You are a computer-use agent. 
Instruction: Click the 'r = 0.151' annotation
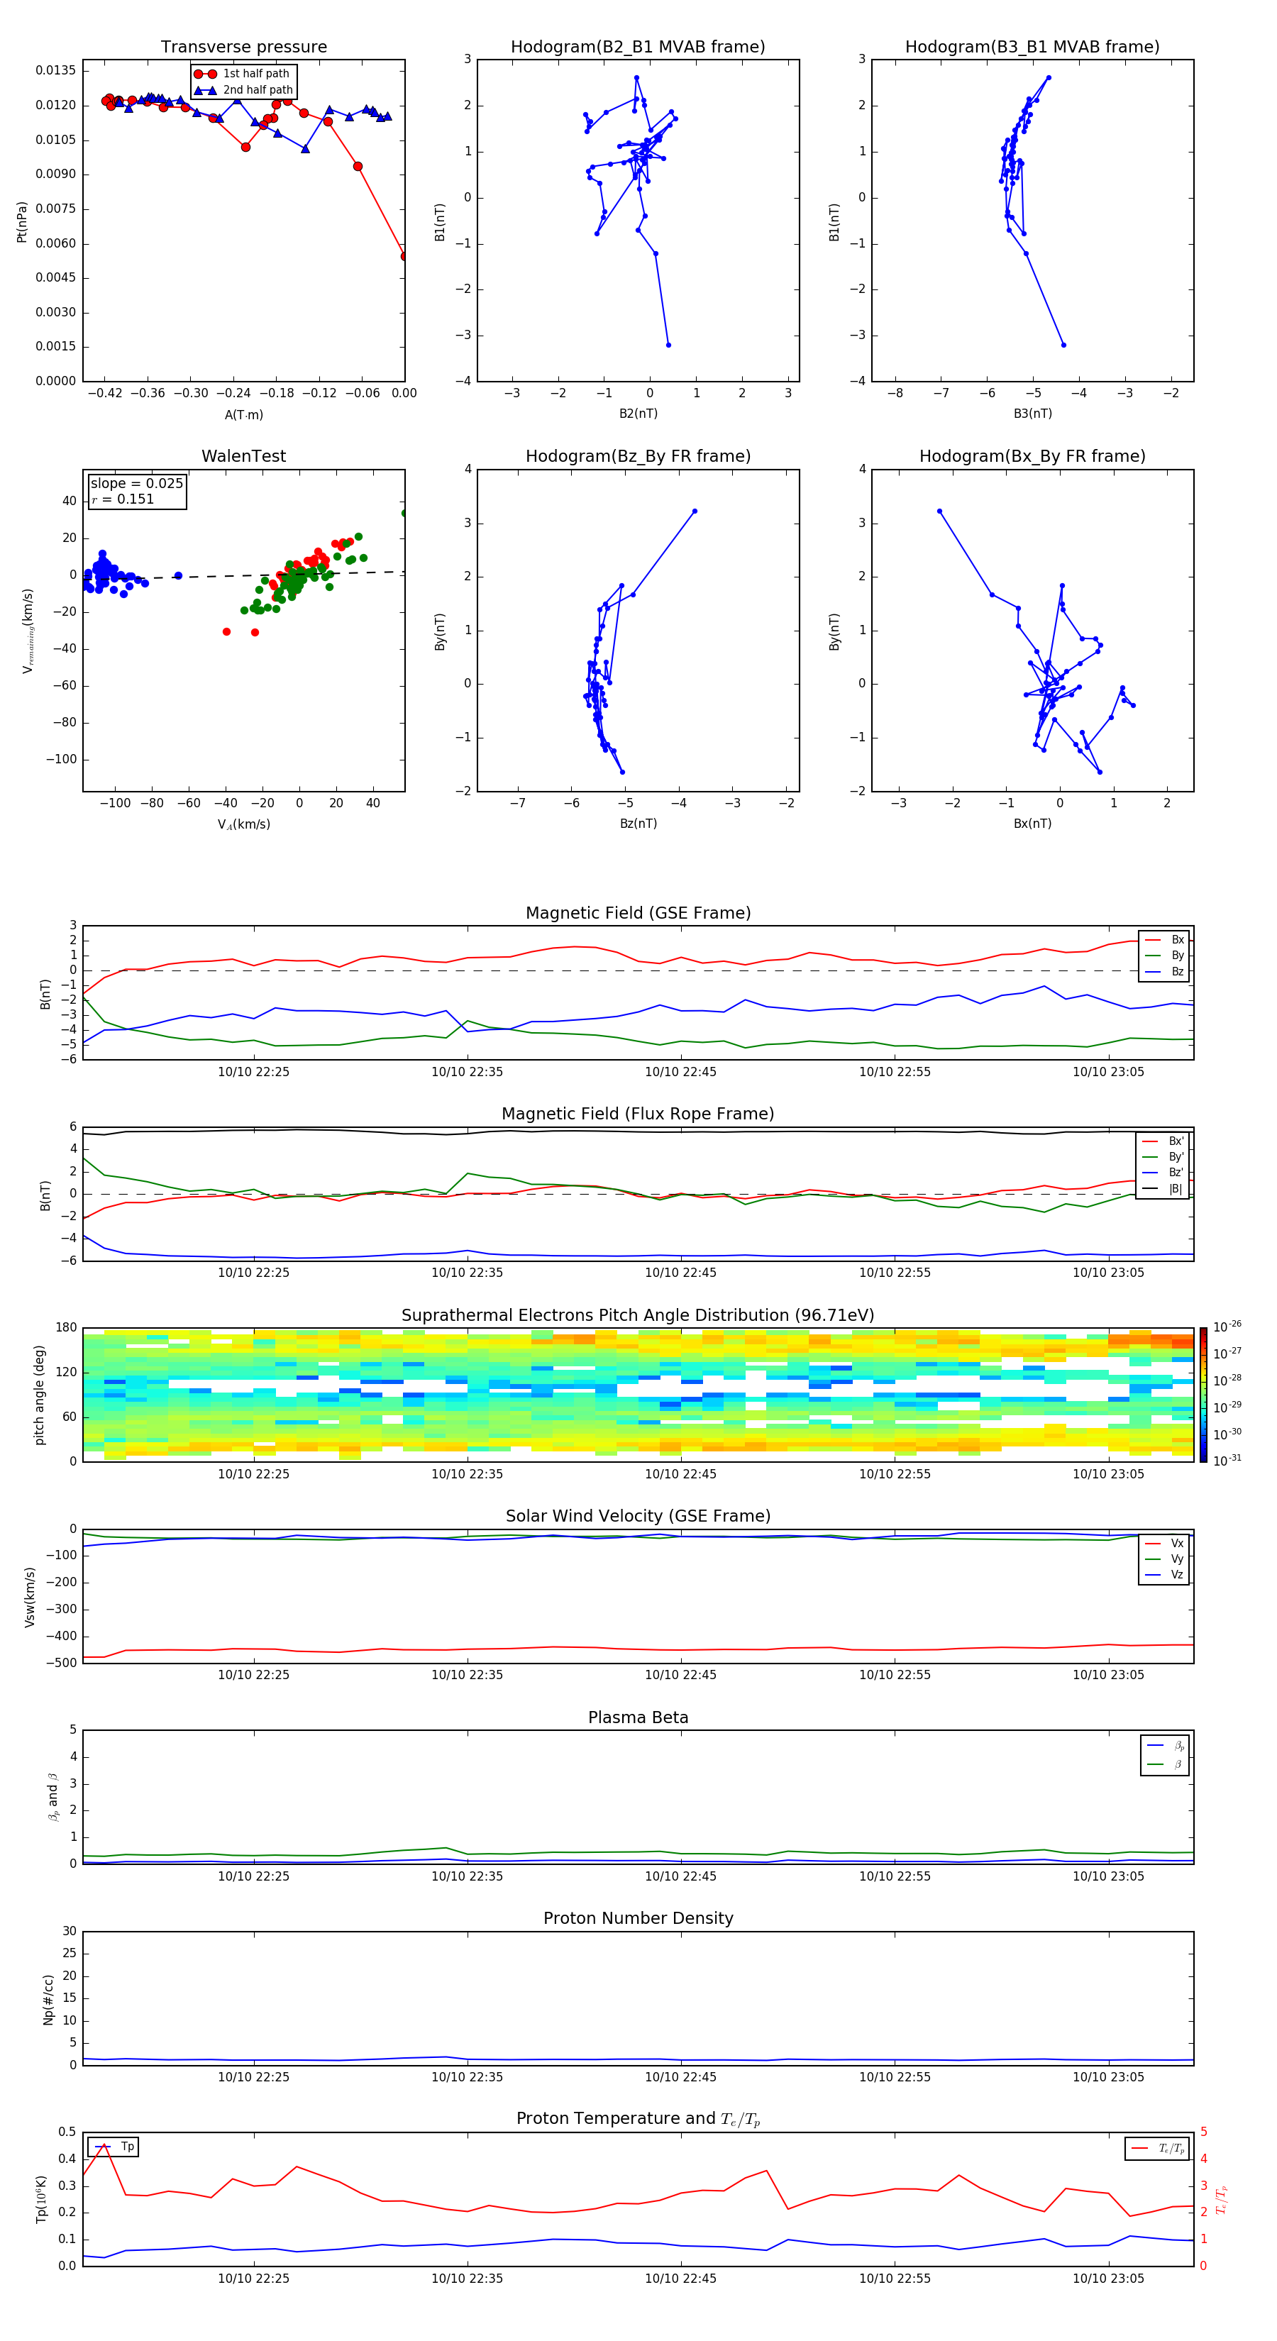click(x=123, y=499)
